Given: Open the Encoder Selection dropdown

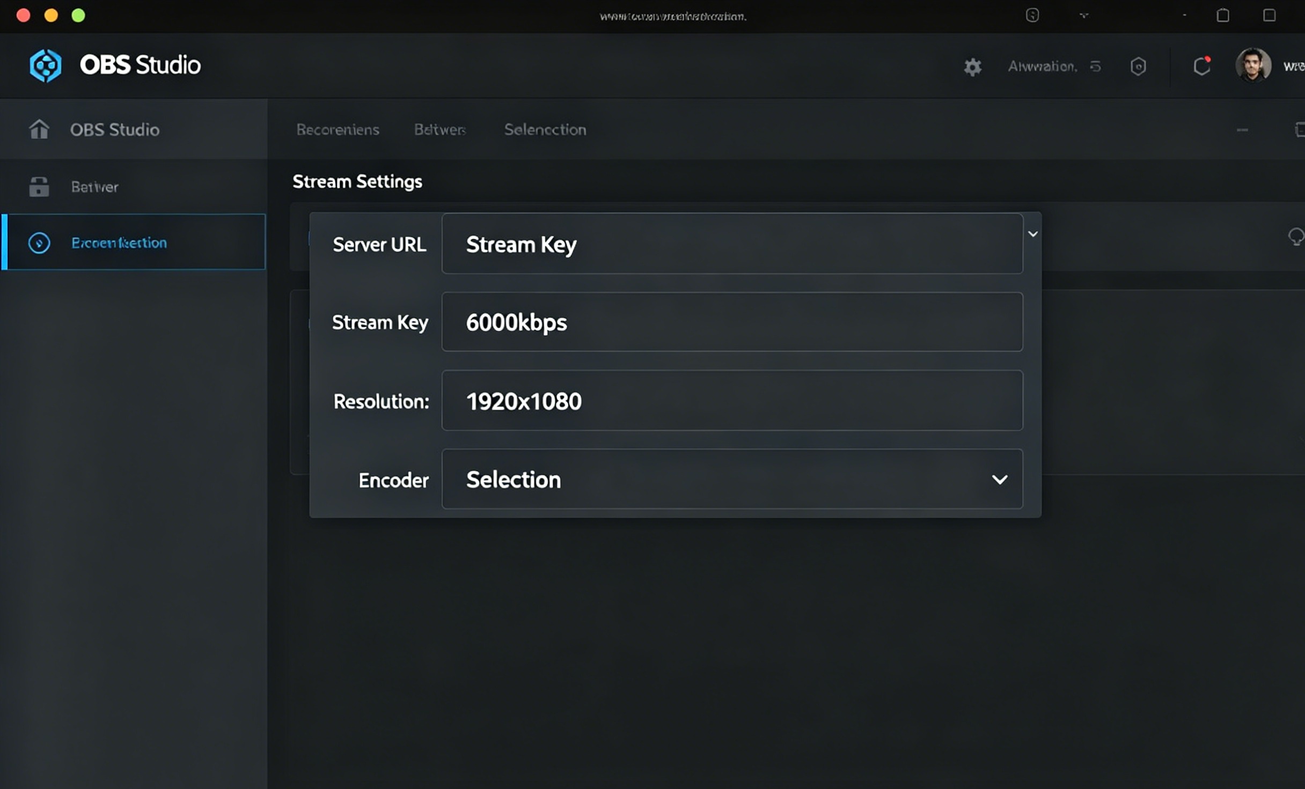Looking at the screenshot, I should tap(732, 479).
